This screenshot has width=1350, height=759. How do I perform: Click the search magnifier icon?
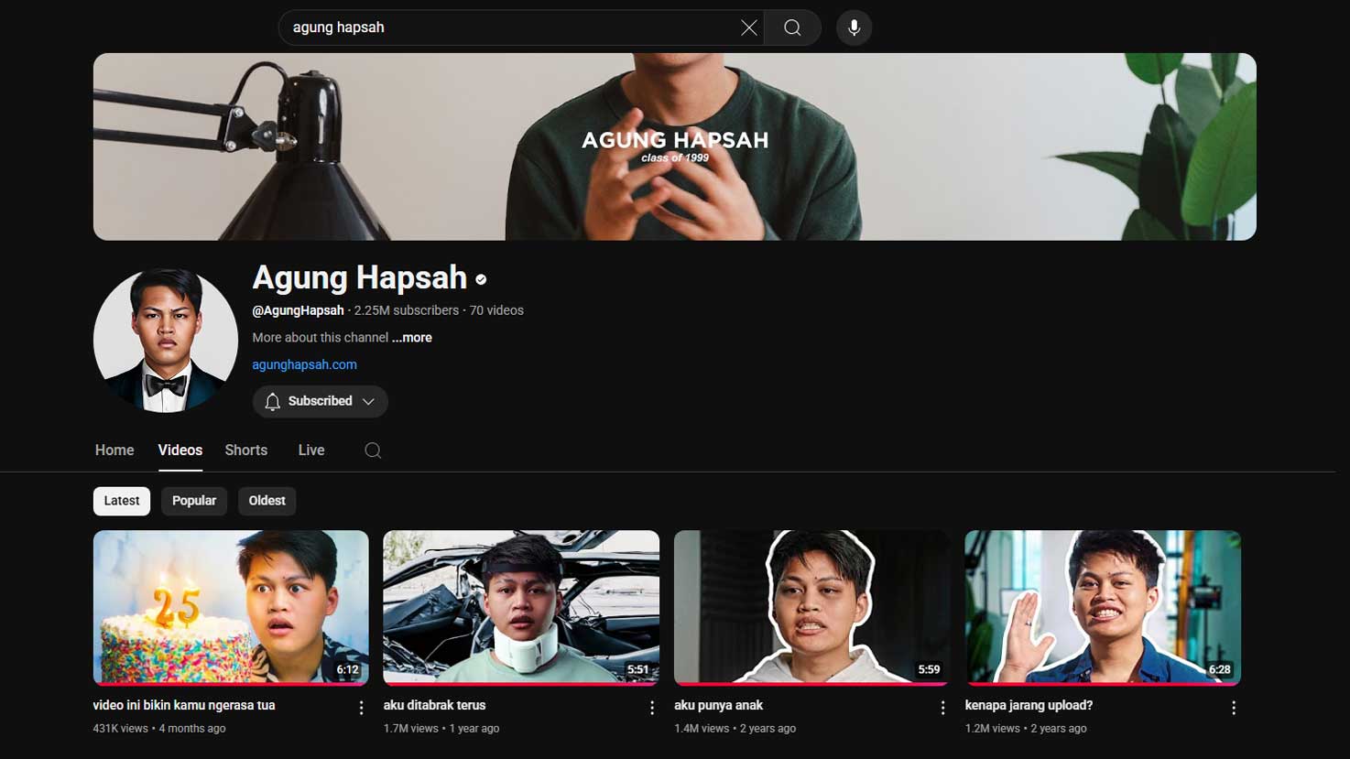791,27
